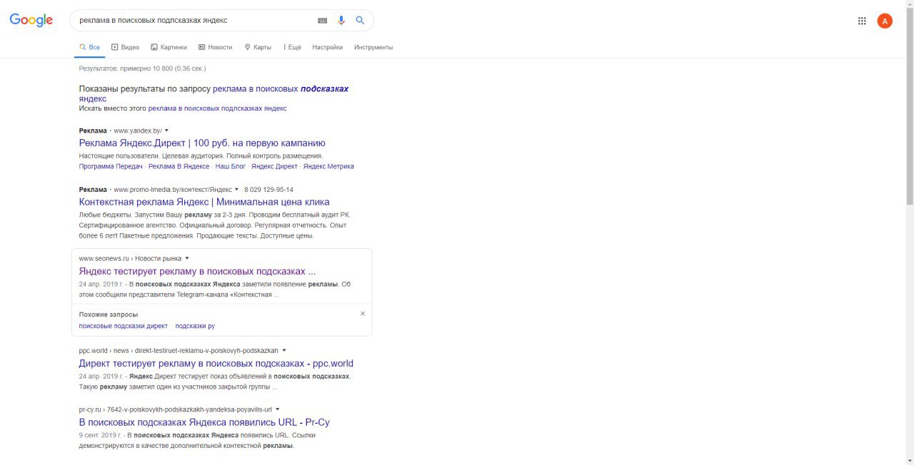Select the Все tab
This screenshot has width=914, height=465.
point(89,47)
